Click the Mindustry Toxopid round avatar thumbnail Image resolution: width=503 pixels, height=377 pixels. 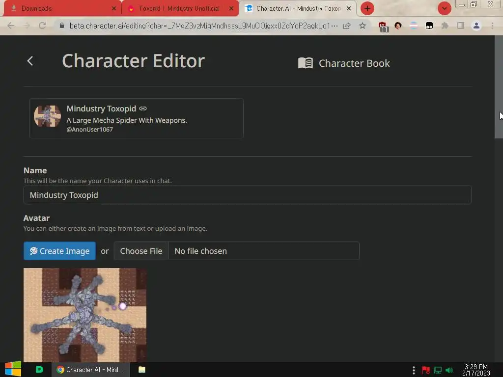[48, 116]
